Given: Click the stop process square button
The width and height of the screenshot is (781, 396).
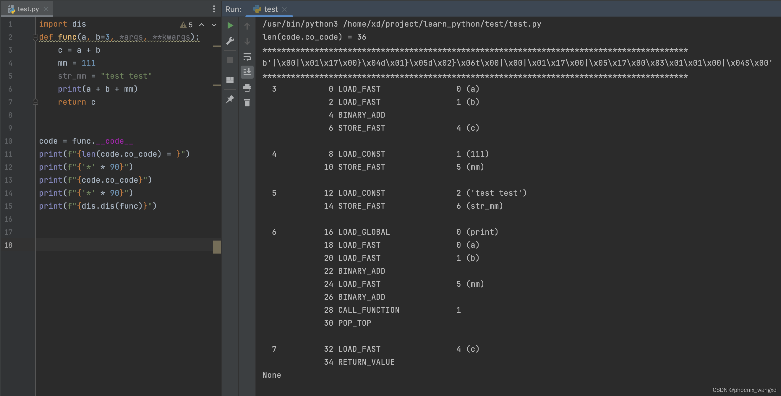Looking at the screenshot, I should point(230,60).
